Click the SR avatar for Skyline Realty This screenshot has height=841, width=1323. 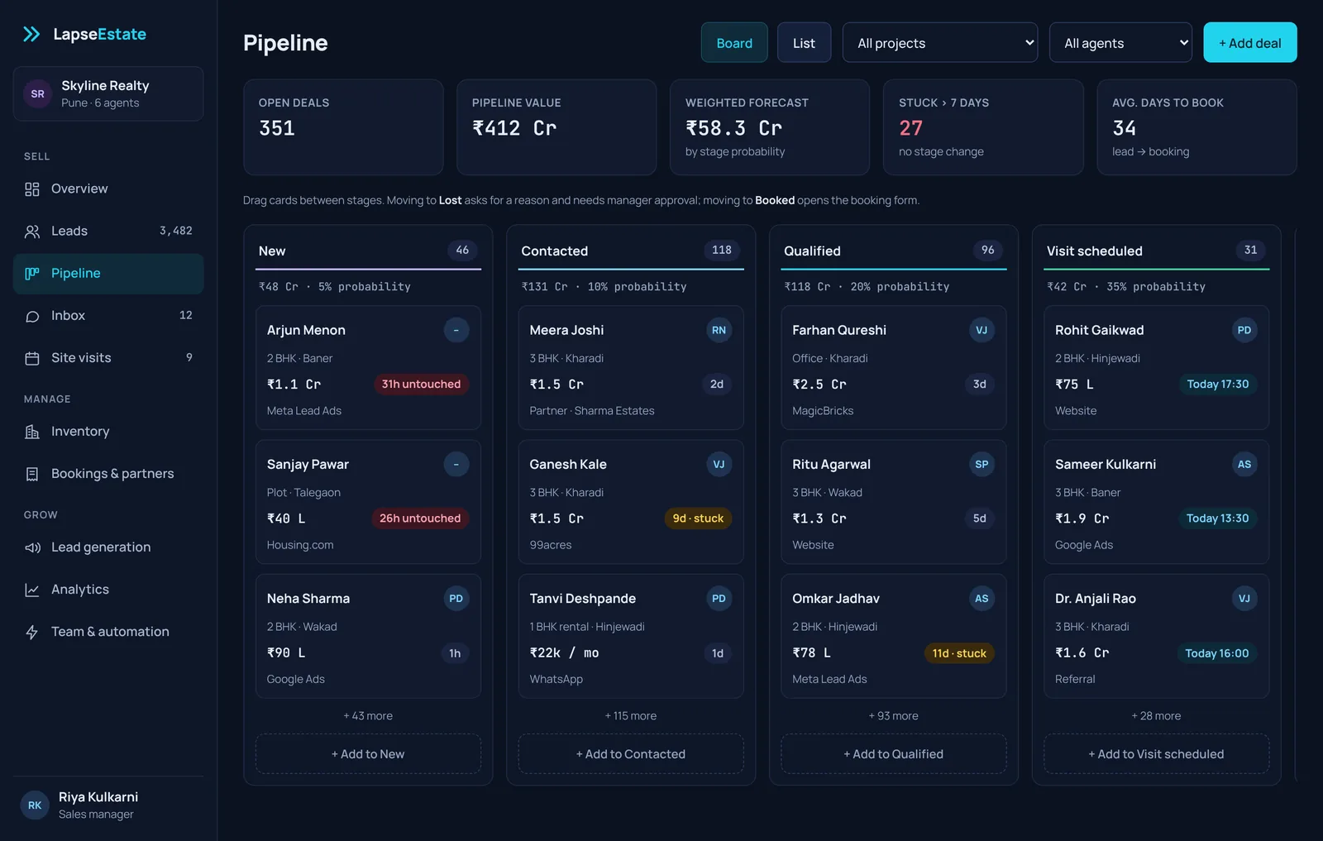click(37, 94)
